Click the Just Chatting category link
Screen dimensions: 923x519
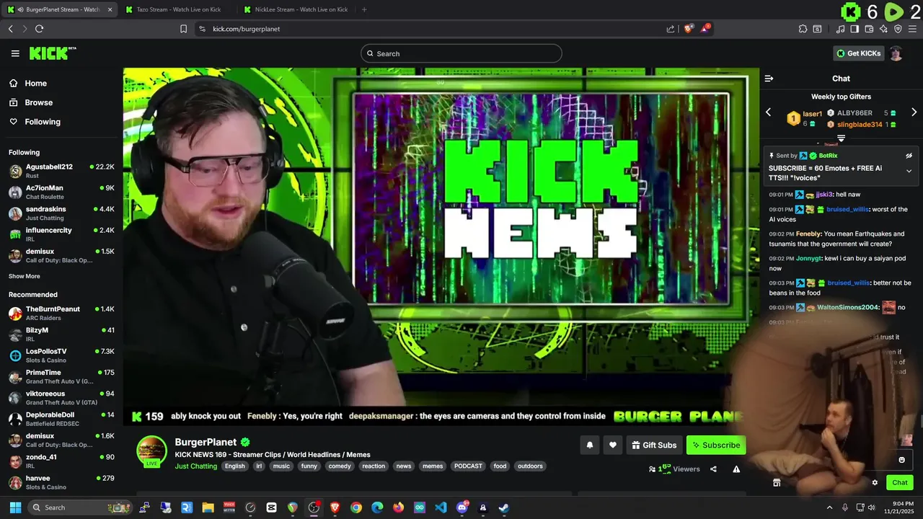195,466
